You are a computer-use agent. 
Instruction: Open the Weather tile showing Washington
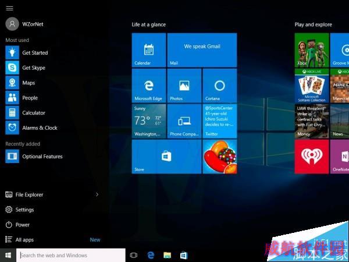149,121
